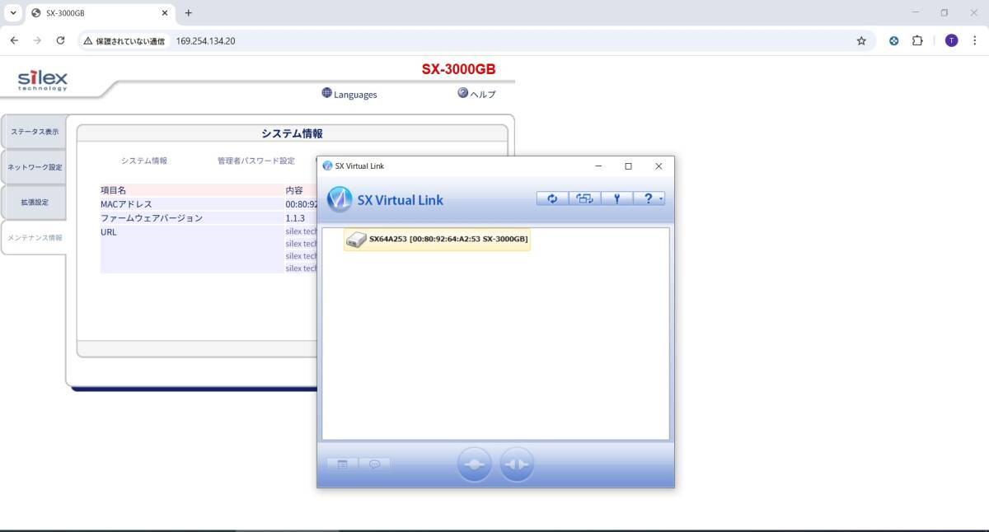This screenshot has height=532, width=989.
Task: Click the silex technology logo
Action: [42, 80]
